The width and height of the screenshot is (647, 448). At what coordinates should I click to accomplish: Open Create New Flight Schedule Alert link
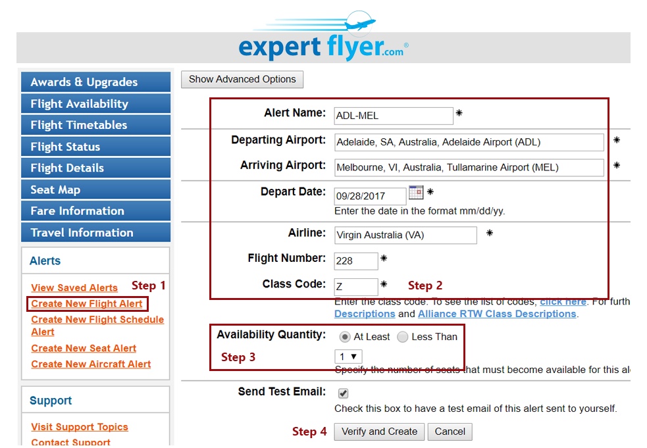(97, 326)
